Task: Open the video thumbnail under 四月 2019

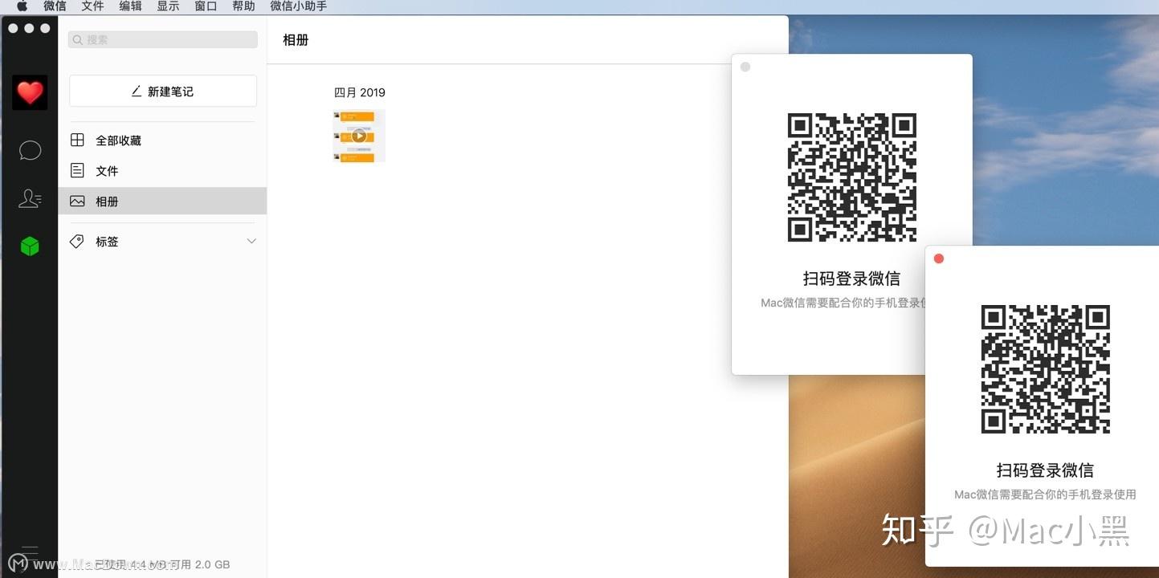Action: click(359, 136)
